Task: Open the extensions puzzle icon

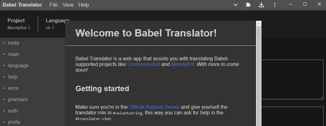Action: pyautogui.click(x=248, y=5)
